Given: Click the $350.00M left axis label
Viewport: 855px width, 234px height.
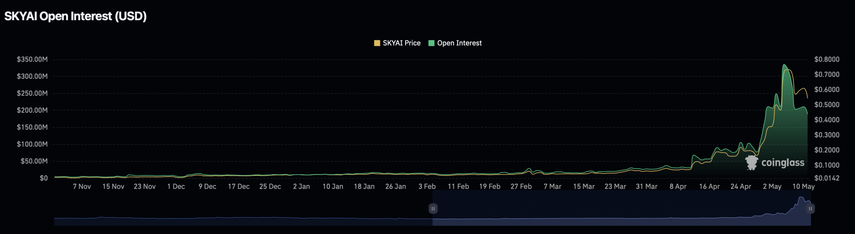Looking at the screenshot, I should click(32, 59).
